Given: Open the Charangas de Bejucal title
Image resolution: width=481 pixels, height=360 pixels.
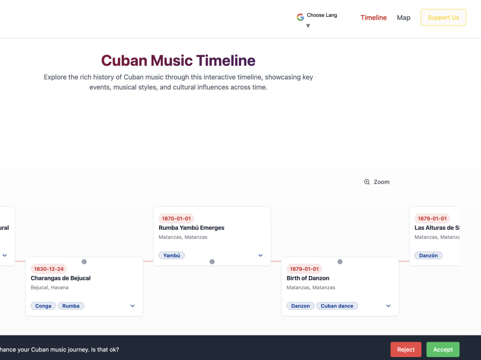Looking at the screenshot, I should click(x=61, y=278).
